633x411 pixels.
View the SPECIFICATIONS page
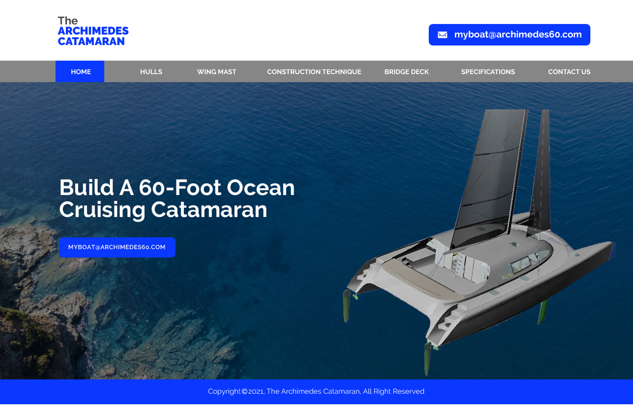click(x=488, y=72)
